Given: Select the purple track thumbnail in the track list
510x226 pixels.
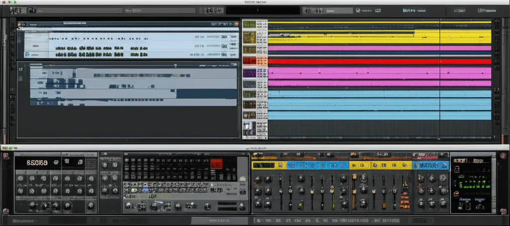Looking at the screenshot, I should click(250, 73).
